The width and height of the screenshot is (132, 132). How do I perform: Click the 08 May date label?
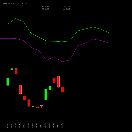point(37,125)
